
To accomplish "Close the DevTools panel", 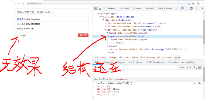I will [x=202, y=9].
